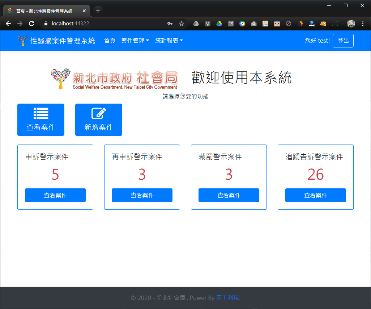Click the 查看案件 tile with list icon

coord(41,120)
